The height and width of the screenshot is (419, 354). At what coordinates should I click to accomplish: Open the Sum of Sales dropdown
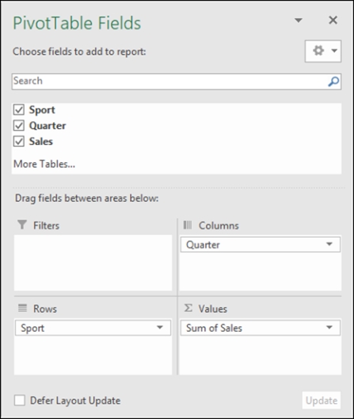[329, 327]
